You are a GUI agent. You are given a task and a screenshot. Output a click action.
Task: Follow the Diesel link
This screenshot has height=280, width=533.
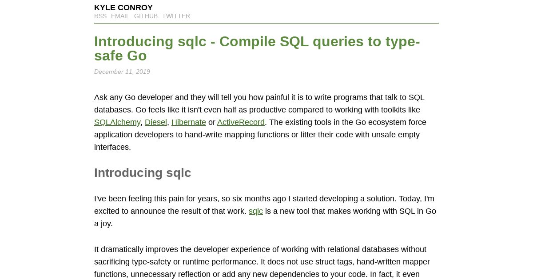156,122
